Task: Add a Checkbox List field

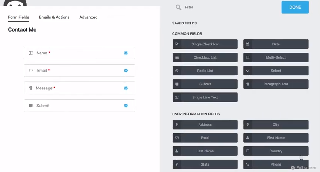Action: tap(205, 57)
